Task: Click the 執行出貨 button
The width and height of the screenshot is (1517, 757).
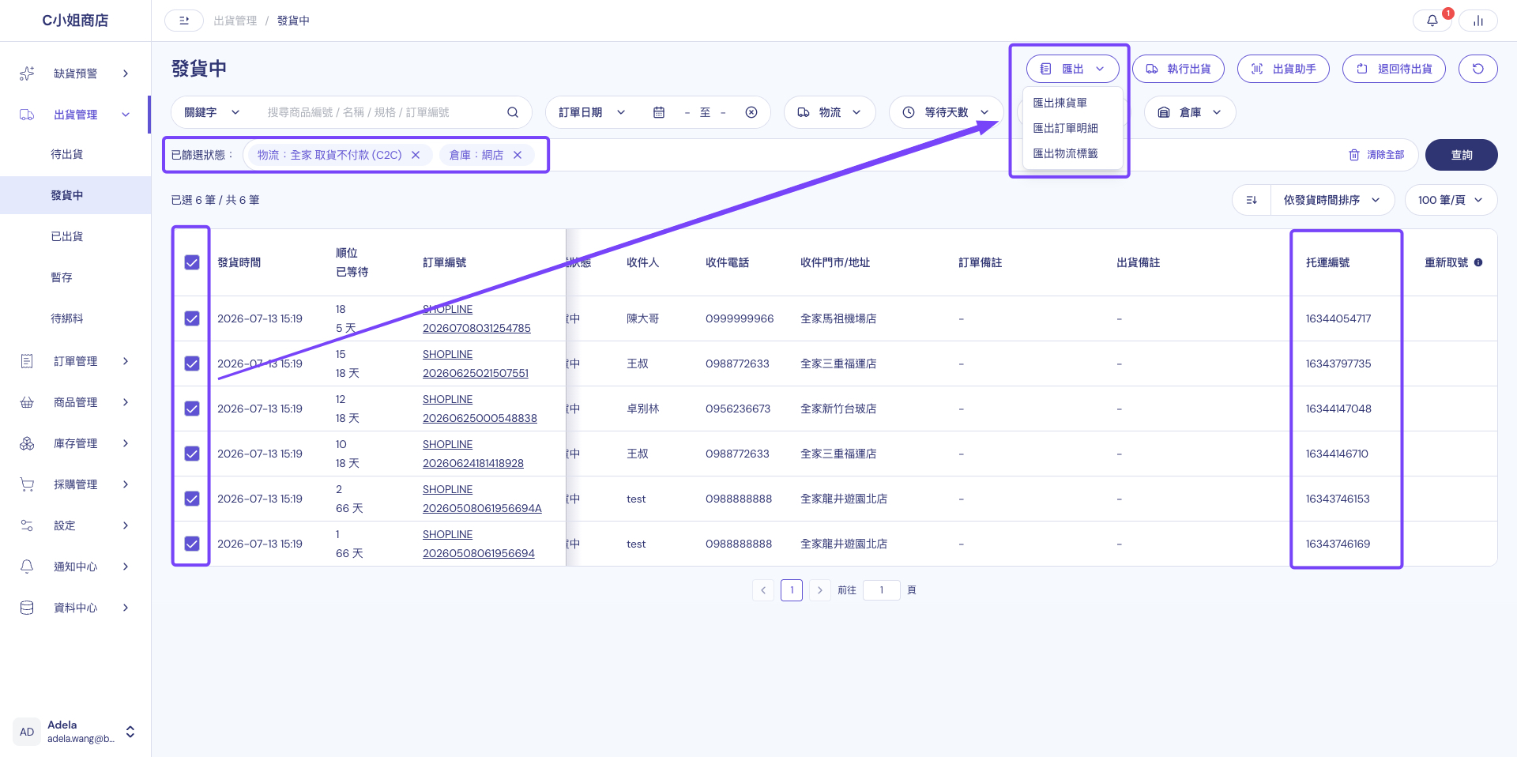Action: click(1178, 69)
